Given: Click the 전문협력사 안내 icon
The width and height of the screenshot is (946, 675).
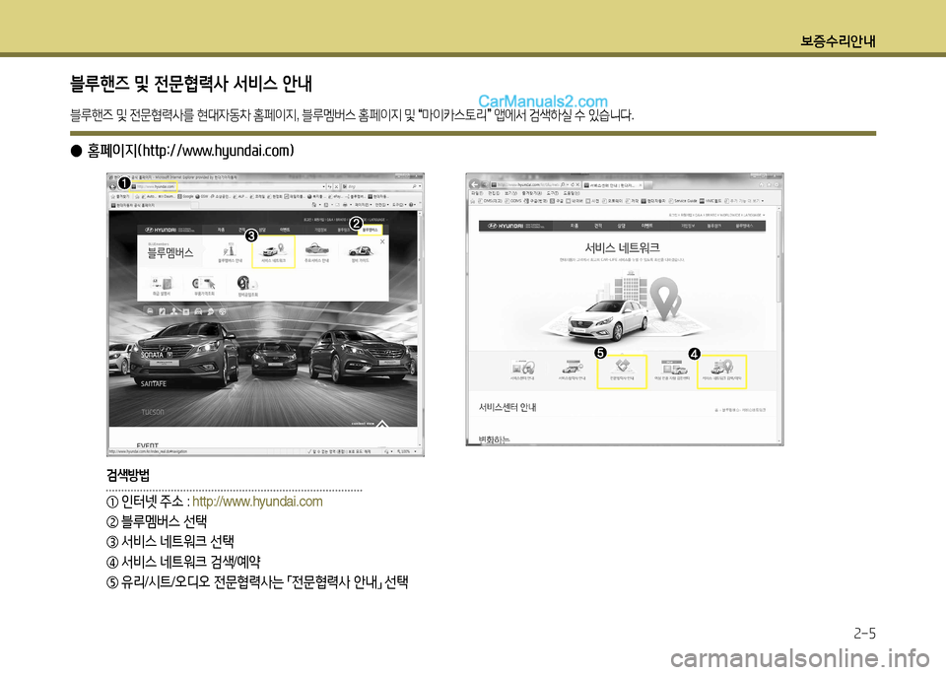Looking at the screenshot, I should coord(622,371).
